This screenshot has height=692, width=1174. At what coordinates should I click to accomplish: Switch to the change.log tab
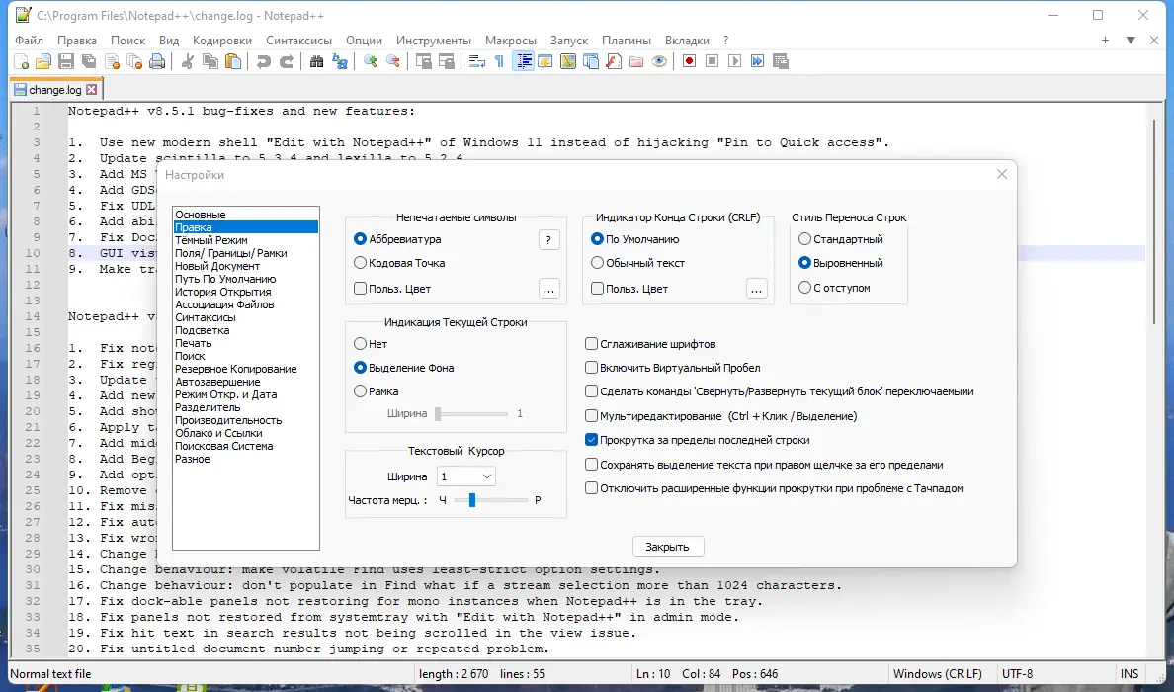pyautogui.click(x=54, y=90)
